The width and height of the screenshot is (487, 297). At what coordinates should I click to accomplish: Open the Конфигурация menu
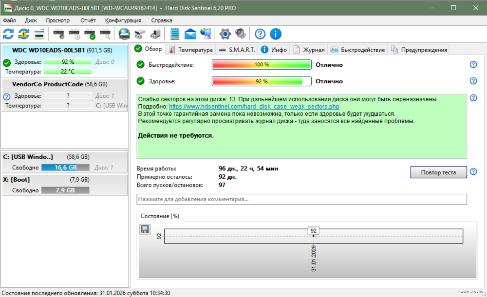pyautogui.click(x=123, y=20)
